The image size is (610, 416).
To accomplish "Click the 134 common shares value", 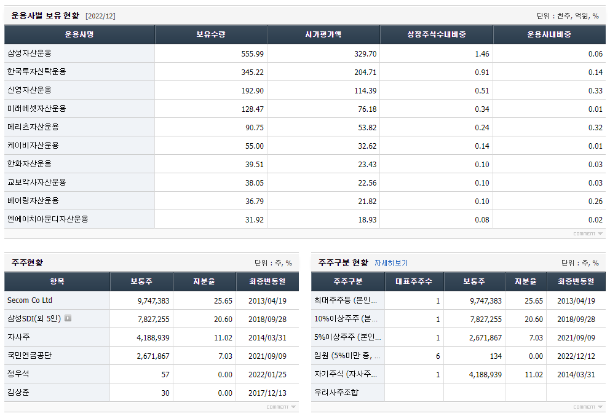I will click(x=496, y=356).
